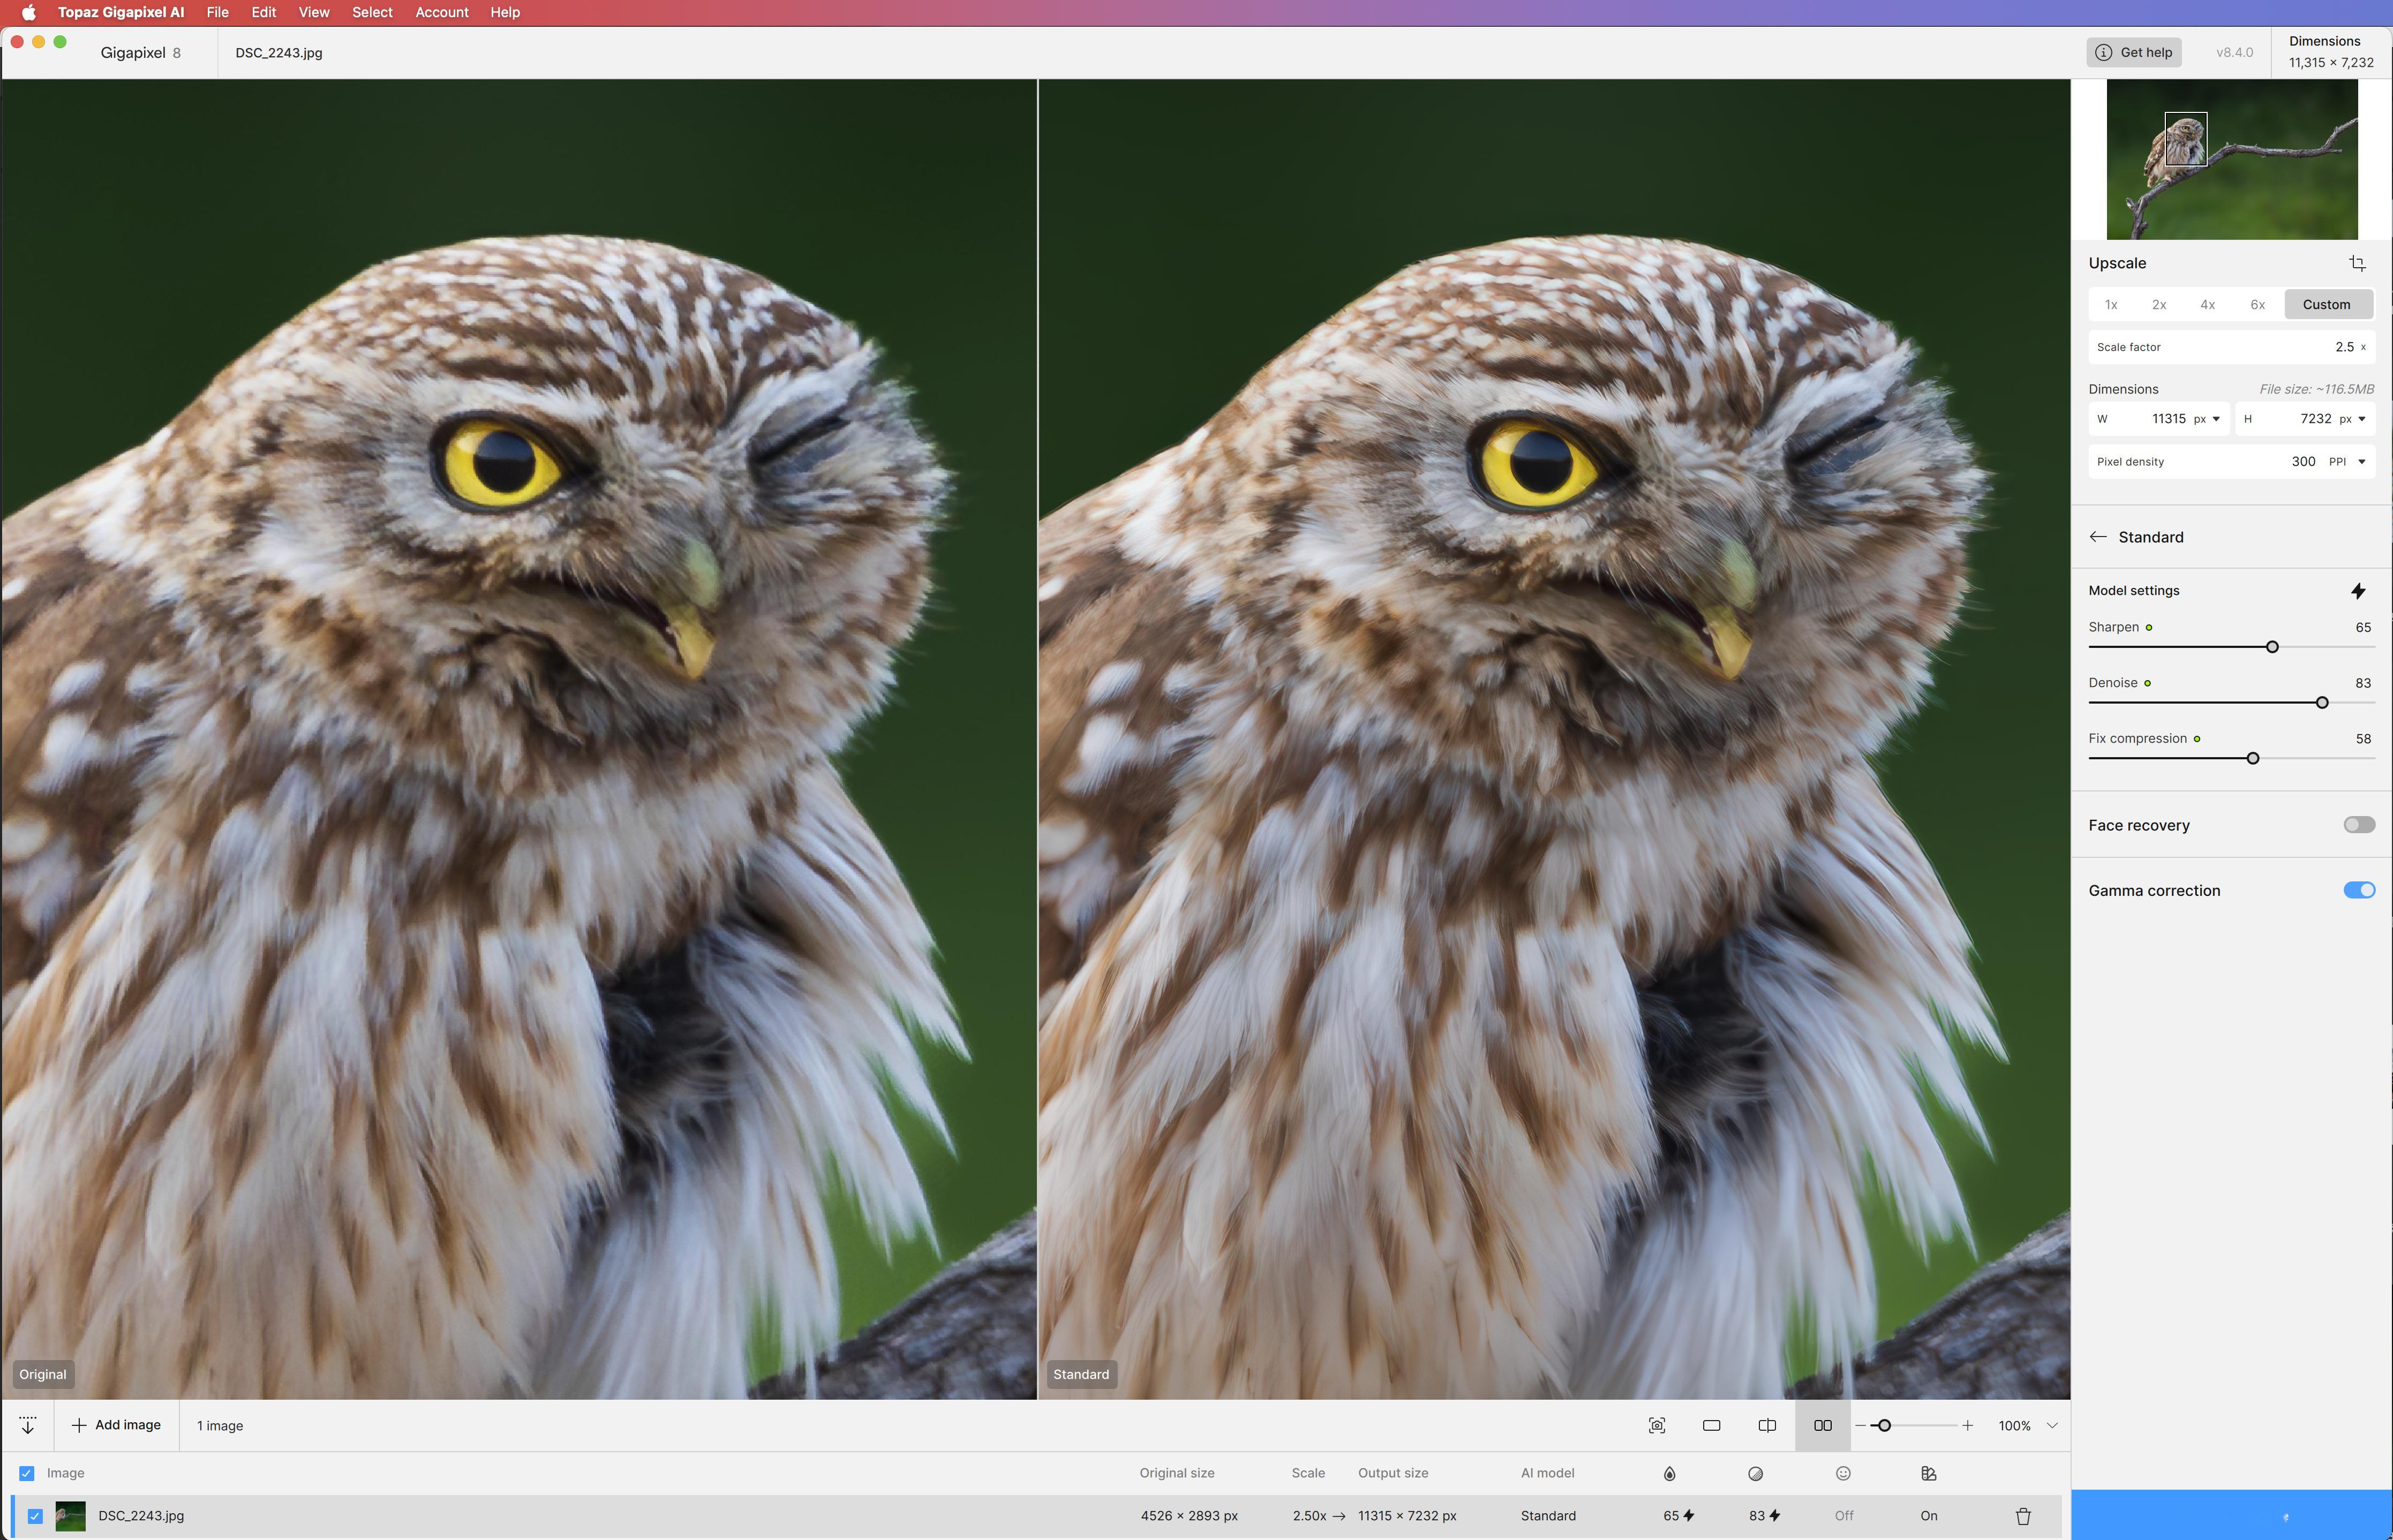Open the Account menu
This screenshot has width=2393, height=1540.
pos(442,12)
